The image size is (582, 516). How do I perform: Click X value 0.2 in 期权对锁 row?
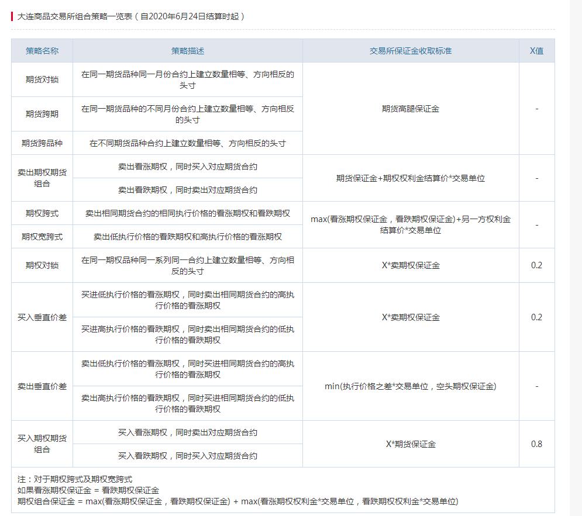coord(537,265)
